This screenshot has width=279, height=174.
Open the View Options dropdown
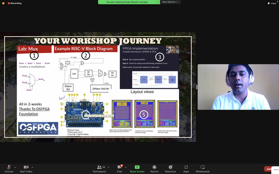point(170,2)
